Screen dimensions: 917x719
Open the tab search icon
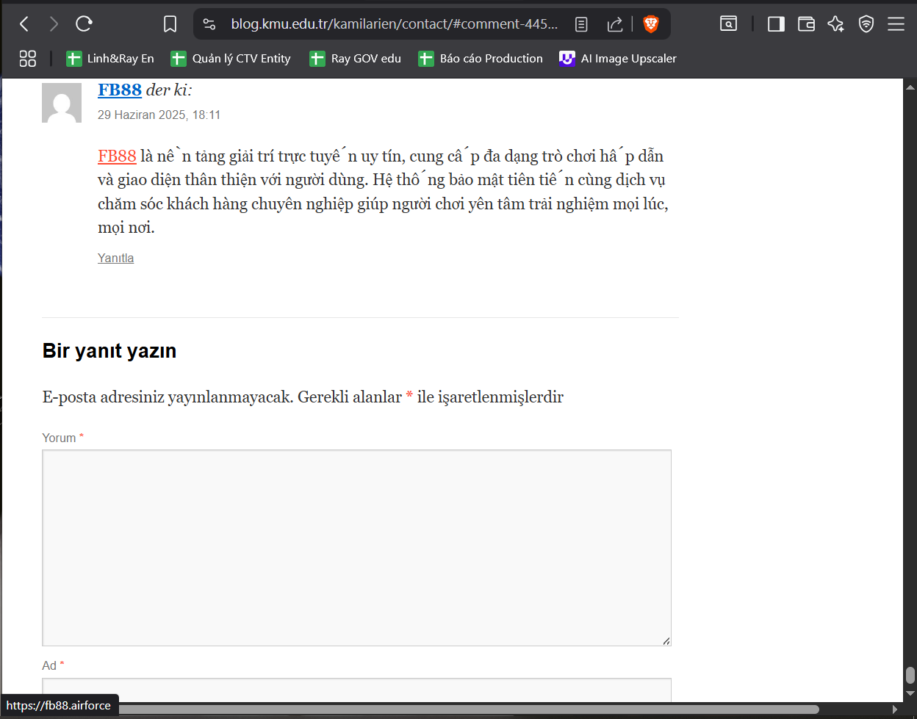(728, 24)
